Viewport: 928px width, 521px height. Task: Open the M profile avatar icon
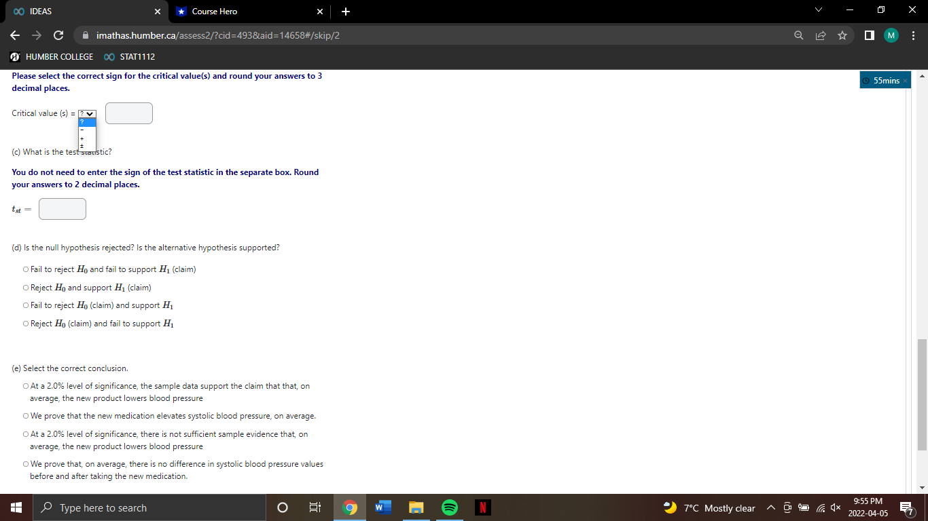891,35
